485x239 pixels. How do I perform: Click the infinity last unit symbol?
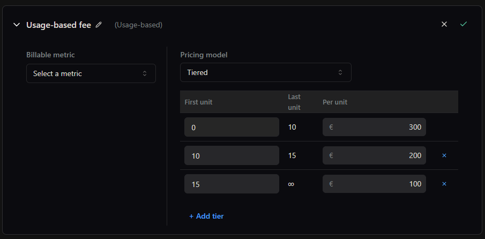(291, 184)
